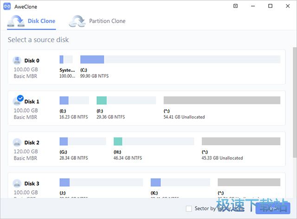
Task: Maximize the AweClone window
Action: click(x=270, y=6)
